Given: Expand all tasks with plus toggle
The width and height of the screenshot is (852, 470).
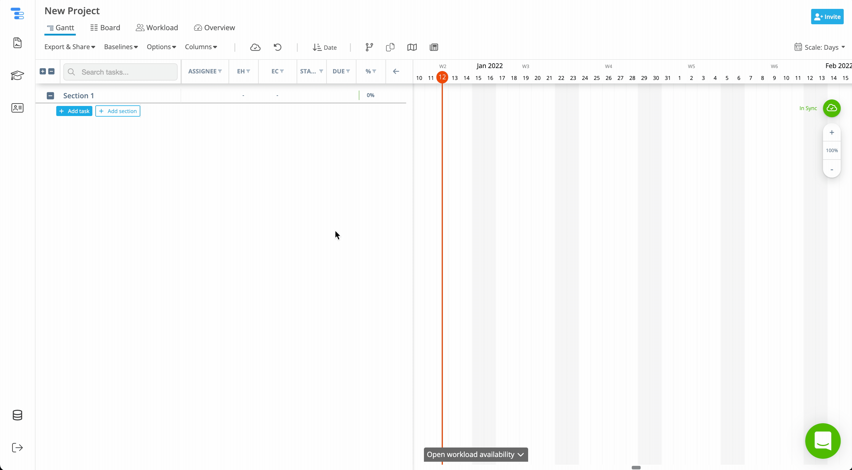Looking at the screenshot, I should [x=43, y=71].
